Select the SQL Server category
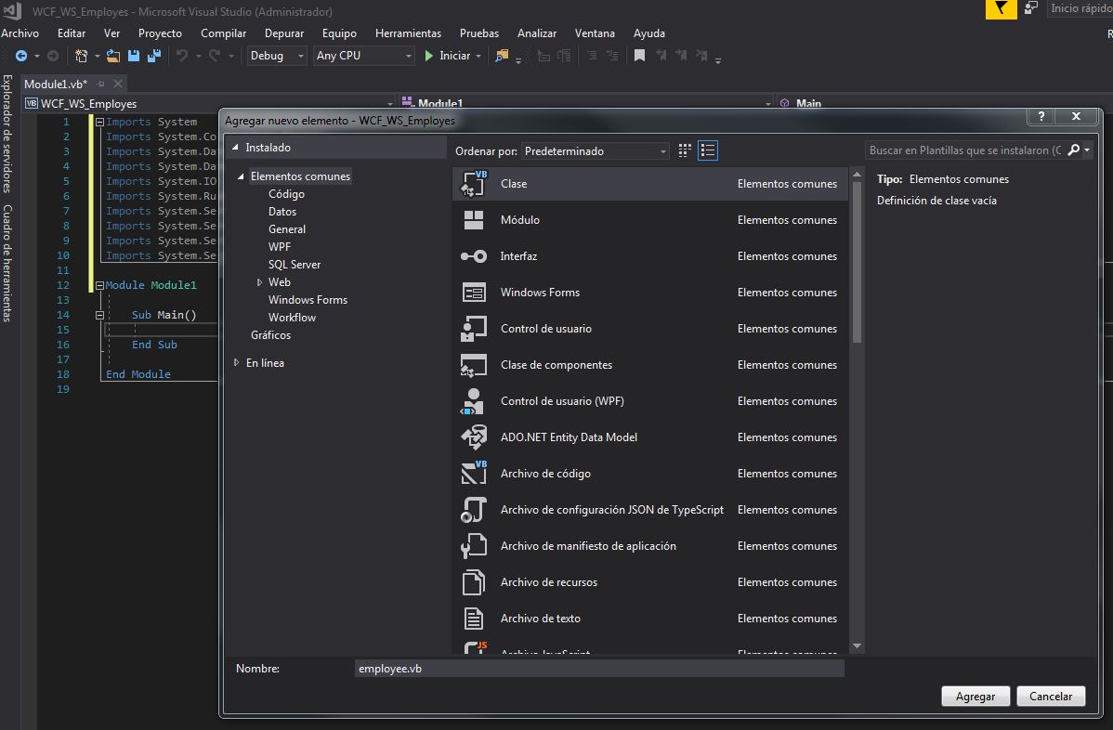This screenshot has width=1113, height=730. pyautogui.click(x=295, y=265)
